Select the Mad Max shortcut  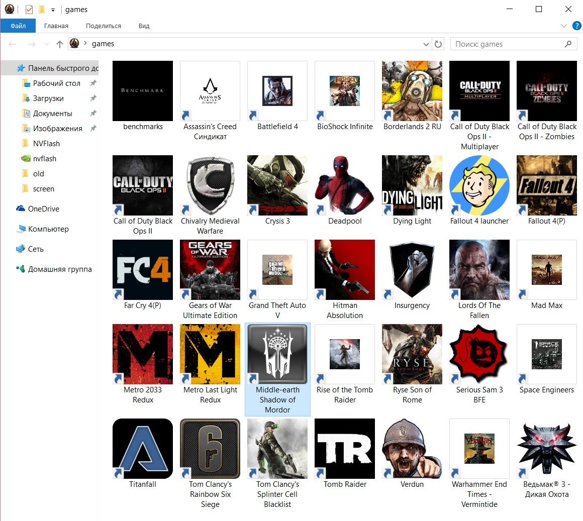coord(547,270)
